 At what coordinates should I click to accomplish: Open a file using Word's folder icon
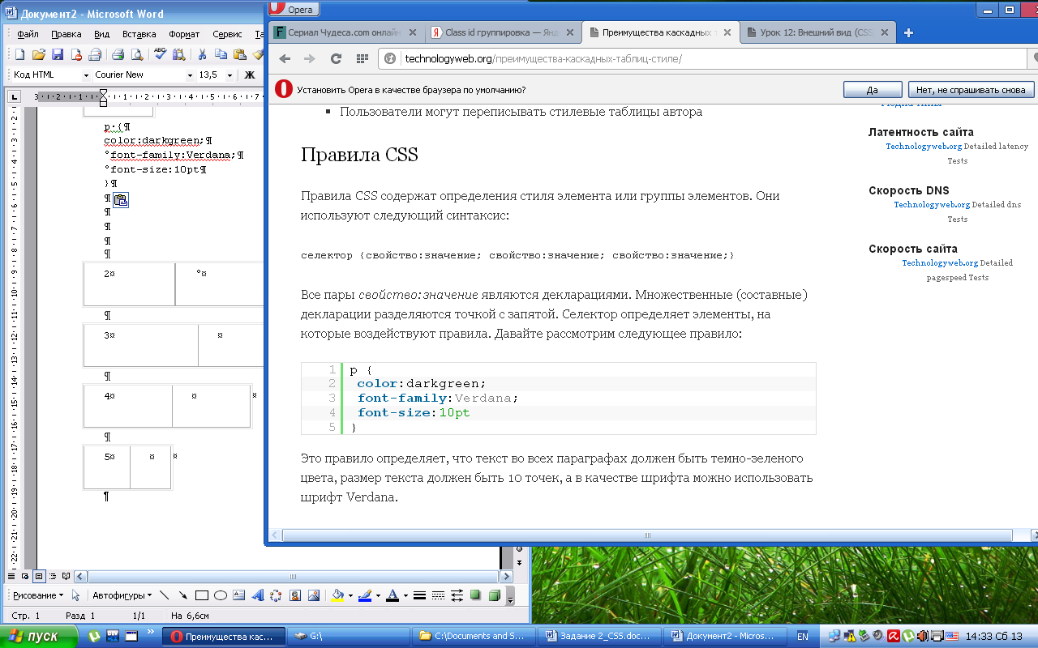point(38,54)
